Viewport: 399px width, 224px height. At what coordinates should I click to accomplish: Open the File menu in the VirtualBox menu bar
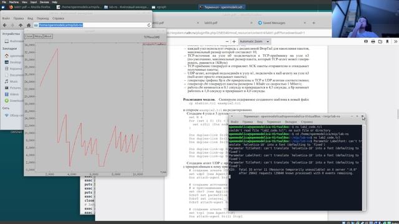coord(4,2)
